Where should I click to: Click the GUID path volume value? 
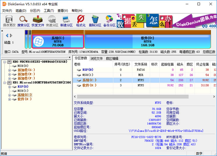[x=166, y=131]
